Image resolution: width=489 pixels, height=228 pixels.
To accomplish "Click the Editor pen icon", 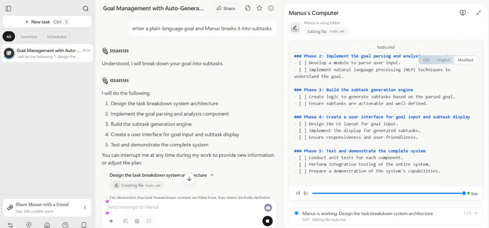I will pos(295,28).
